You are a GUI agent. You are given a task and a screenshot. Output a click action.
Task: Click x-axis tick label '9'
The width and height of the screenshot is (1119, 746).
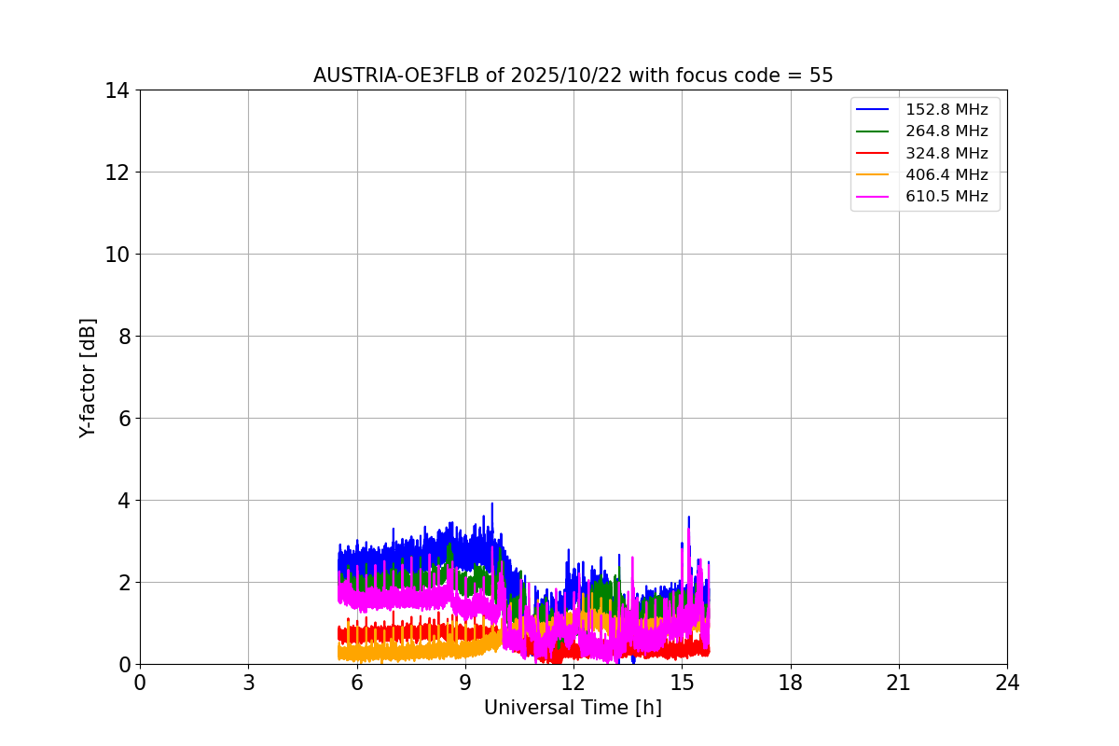465,683
